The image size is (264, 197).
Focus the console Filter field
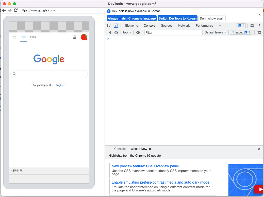click(173, 32)
